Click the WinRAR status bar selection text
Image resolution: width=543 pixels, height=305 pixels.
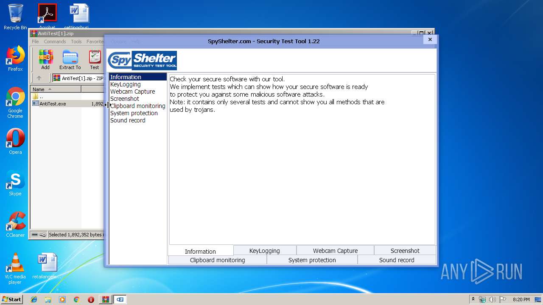click(76, 235)
